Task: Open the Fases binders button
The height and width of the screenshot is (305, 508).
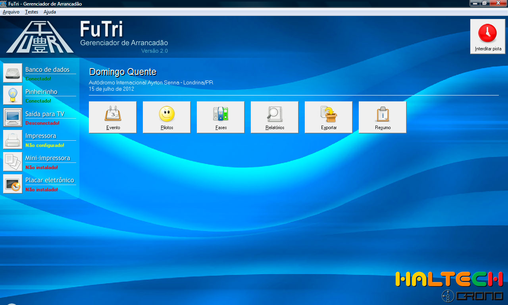Action: 221,117
